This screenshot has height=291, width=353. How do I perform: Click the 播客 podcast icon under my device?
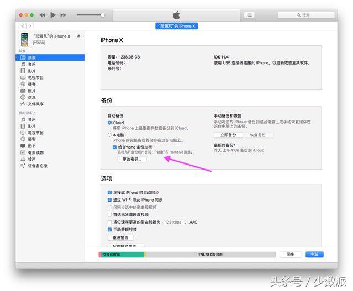pos(23,139)
